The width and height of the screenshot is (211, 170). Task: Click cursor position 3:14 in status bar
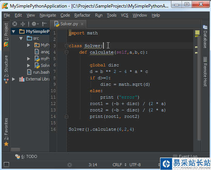(x=93, y=165)
